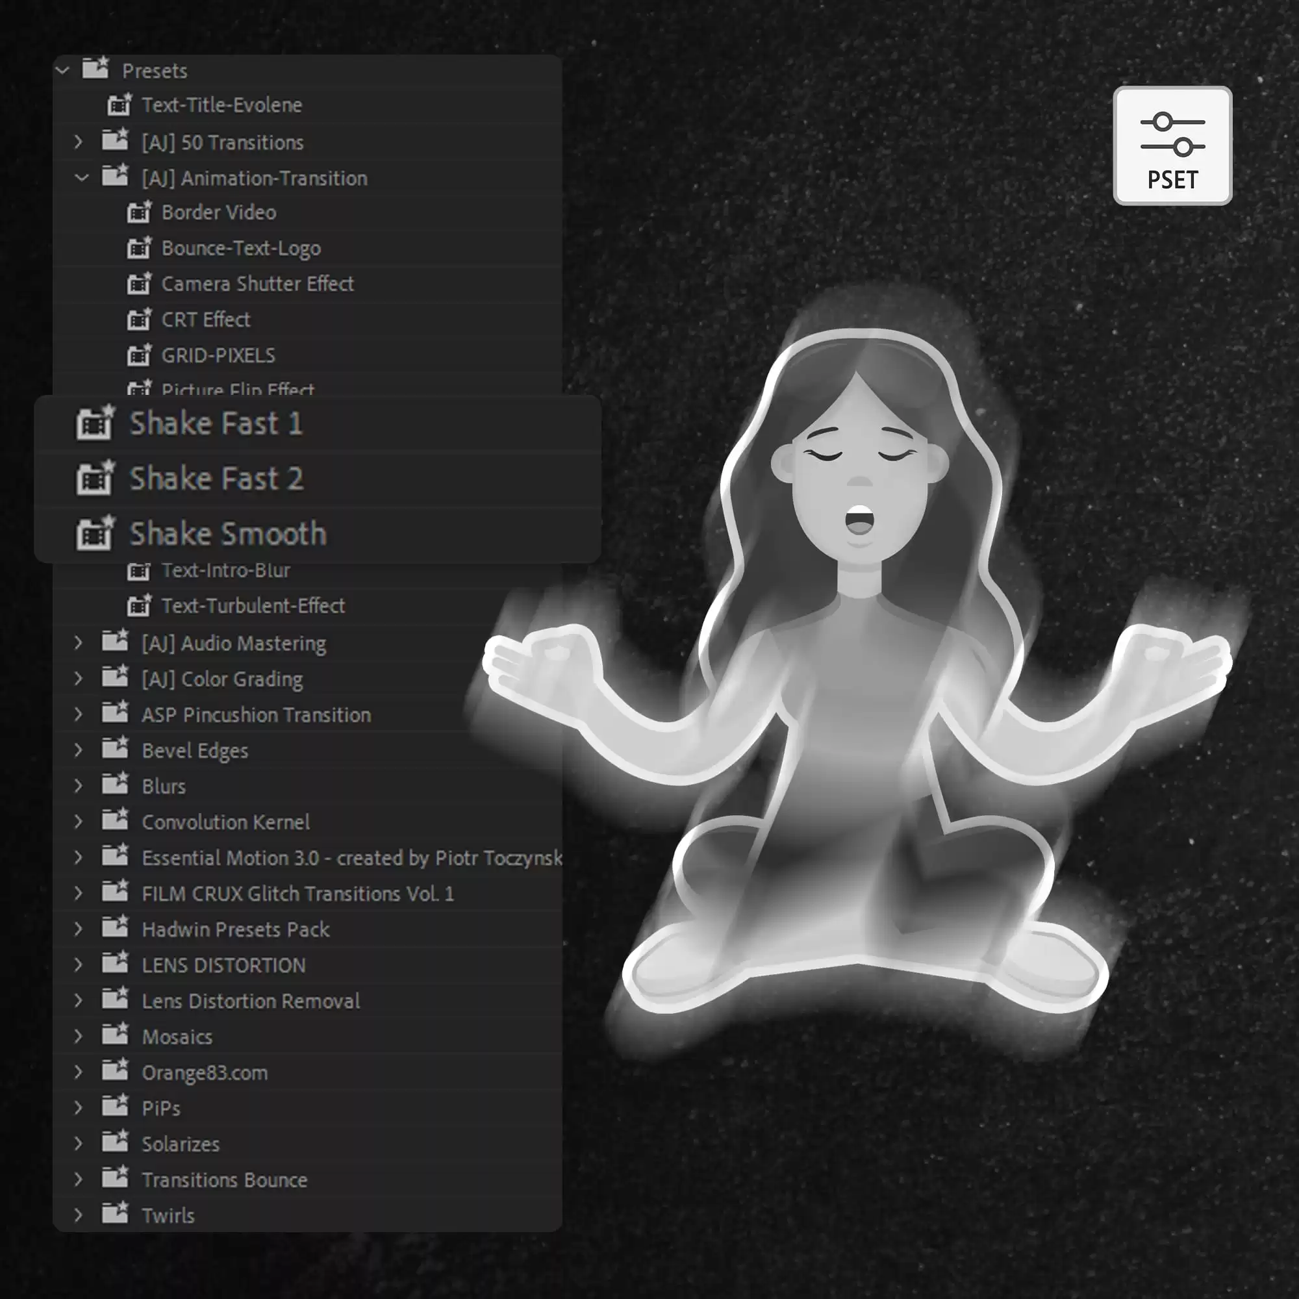The image size is (1299, 1299).
Task: Select the Bounce-Text-Logo preset
Action: 241,248
